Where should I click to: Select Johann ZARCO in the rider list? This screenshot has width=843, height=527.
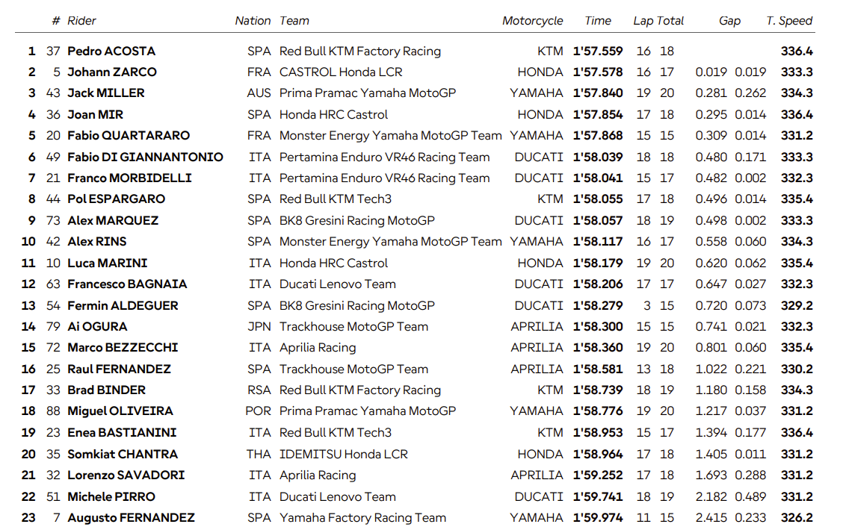112,72
